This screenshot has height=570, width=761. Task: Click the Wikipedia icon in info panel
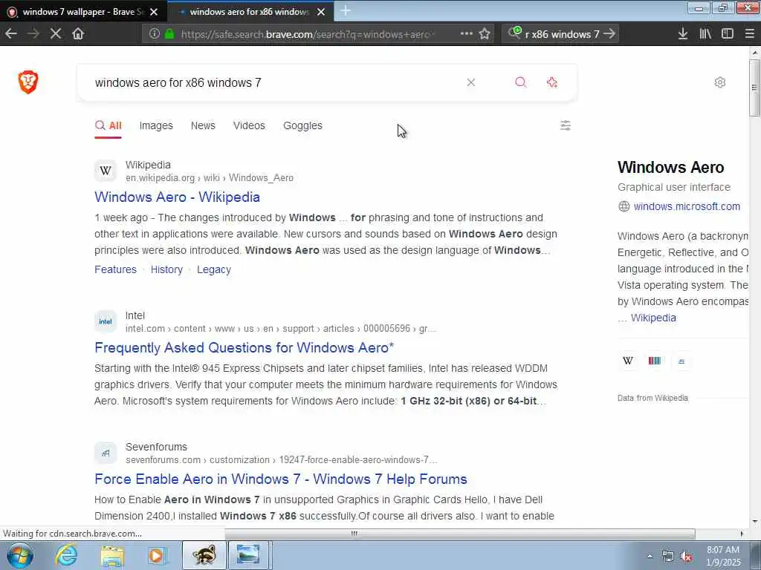point(628,361)
